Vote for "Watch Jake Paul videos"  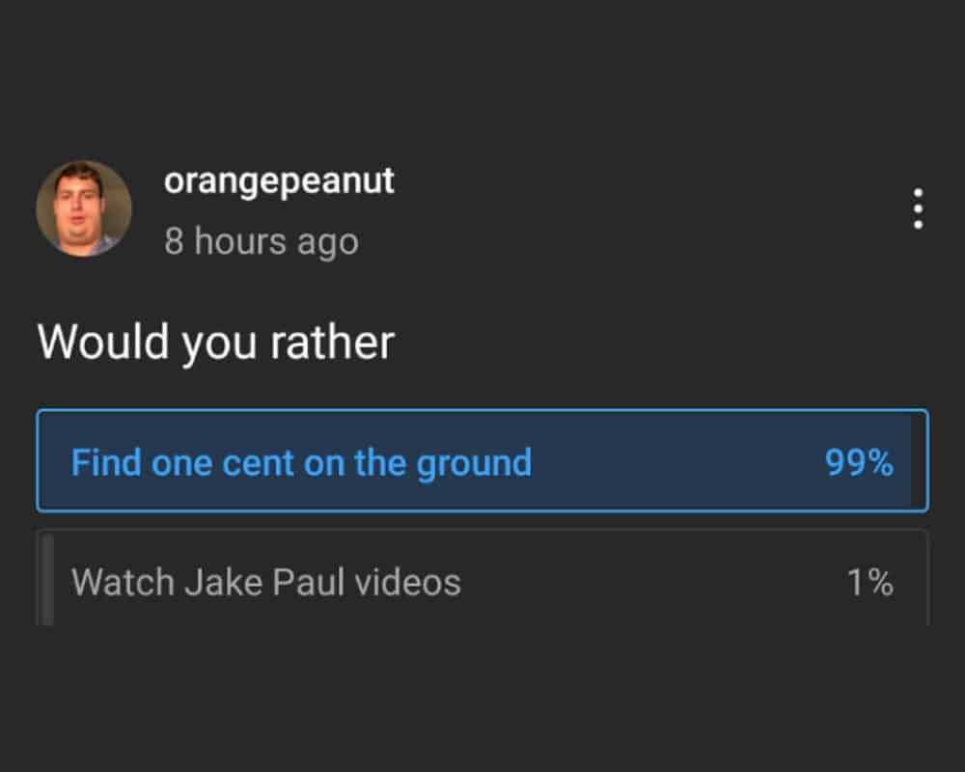pyautogui.click(x=482, y=582)
